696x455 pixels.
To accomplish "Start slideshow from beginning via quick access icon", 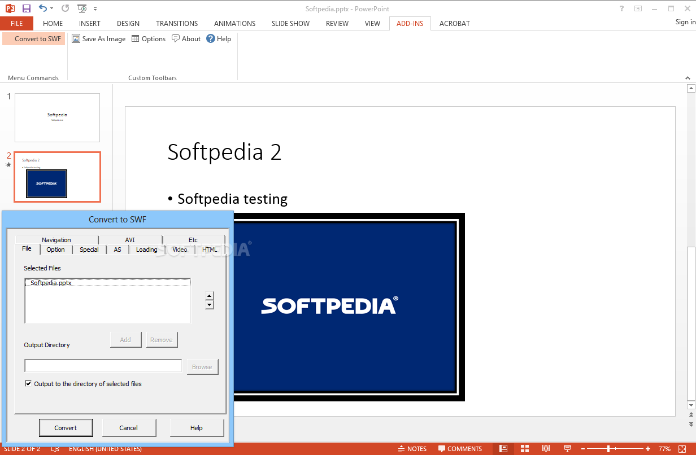I will (82, 8).
